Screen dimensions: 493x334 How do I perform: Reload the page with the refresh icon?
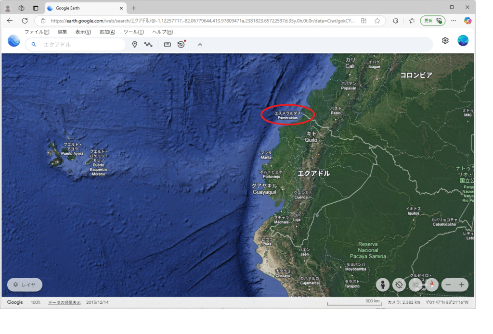(x=25, y=21)
